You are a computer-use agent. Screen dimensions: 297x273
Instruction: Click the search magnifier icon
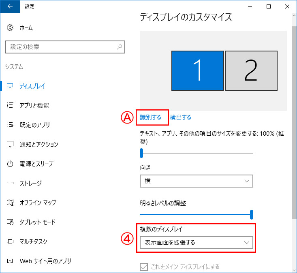pyautogui.click(x=120, y=47)
